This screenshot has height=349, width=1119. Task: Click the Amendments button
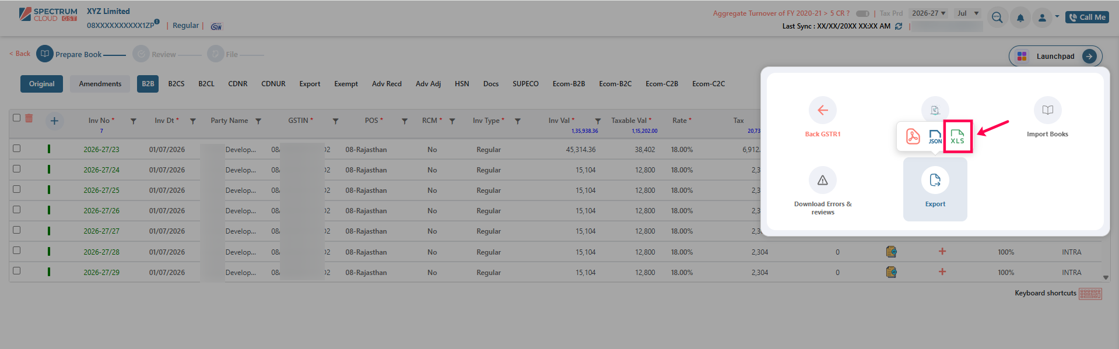(100, 84)
